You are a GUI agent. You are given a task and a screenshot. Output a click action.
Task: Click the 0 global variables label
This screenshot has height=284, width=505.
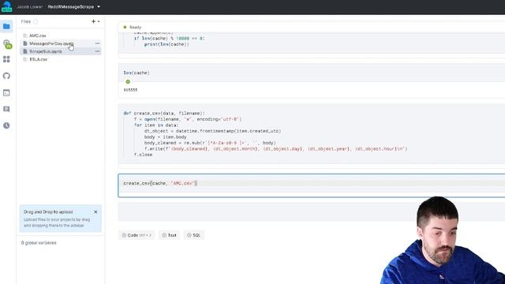point(39,243)
